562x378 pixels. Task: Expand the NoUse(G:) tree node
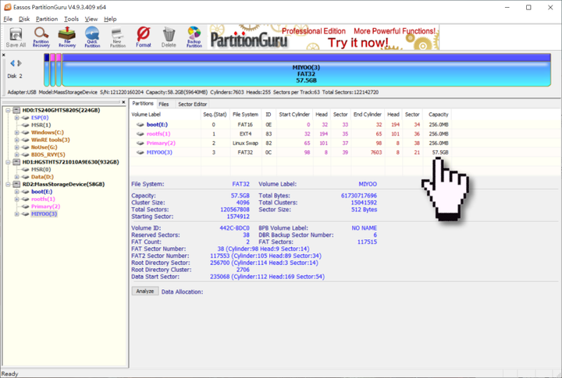pyautogui.click(x=16, y=147)
